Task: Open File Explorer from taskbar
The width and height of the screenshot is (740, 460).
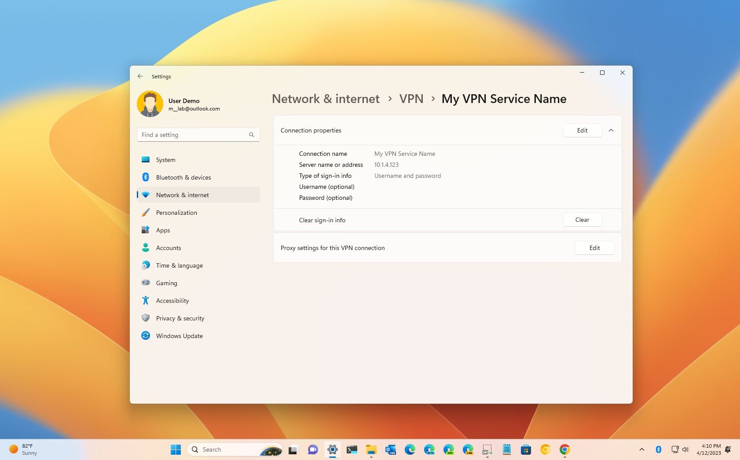Action: coord(371,449)
